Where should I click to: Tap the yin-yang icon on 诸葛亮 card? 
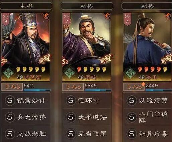pyautogui.click(x=47, y=16)
